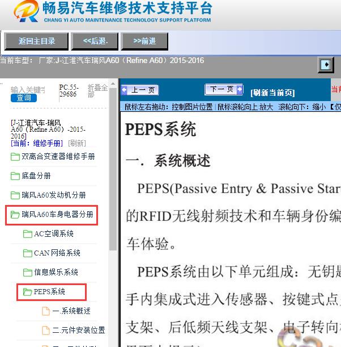Click the PEPS系统 heading in the document
The height and width of the screenshot is (347, 341).
click(x=160, y=129)
